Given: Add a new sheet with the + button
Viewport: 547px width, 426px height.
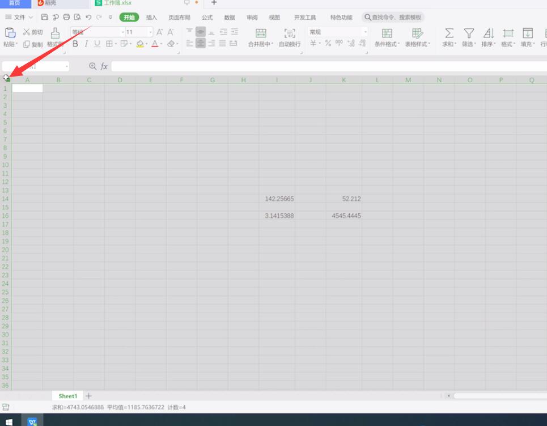Looking at the screenshot, I should click(88, 395).
